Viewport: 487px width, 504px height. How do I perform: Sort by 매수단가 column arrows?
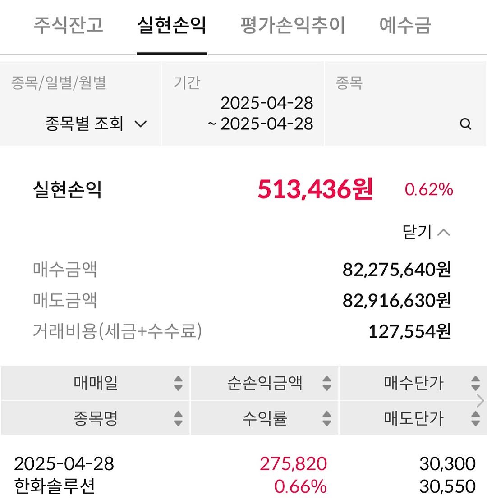click(475, 384)
